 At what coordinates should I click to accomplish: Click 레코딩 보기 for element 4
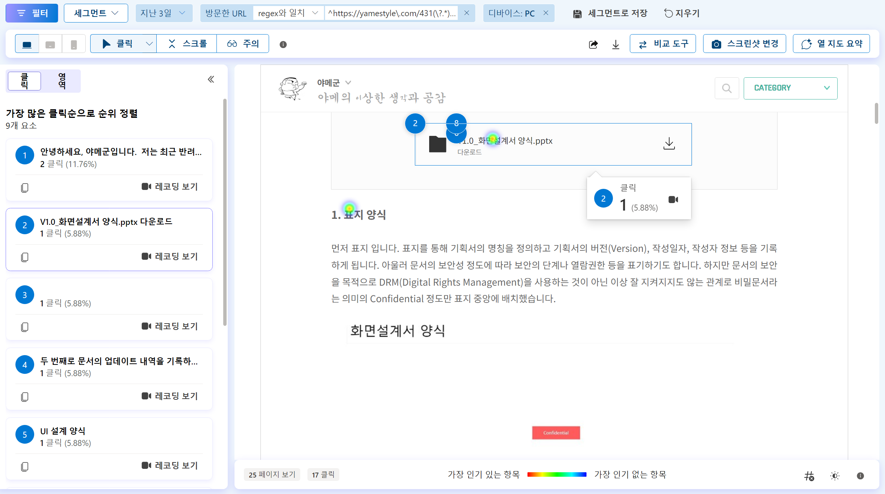170,396
